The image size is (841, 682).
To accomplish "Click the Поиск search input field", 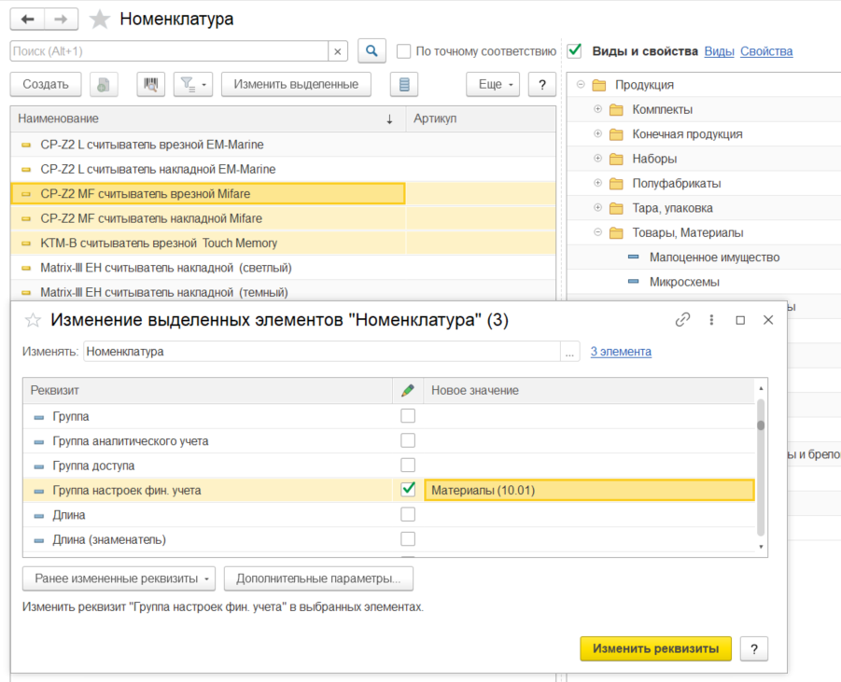I will pyautogui.click(x=169, y=51).
